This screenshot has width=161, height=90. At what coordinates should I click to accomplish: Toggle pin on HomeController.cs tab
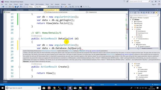(x=56, y=10)
